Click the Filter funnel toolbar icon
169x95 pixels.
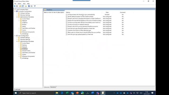point(35,6)
